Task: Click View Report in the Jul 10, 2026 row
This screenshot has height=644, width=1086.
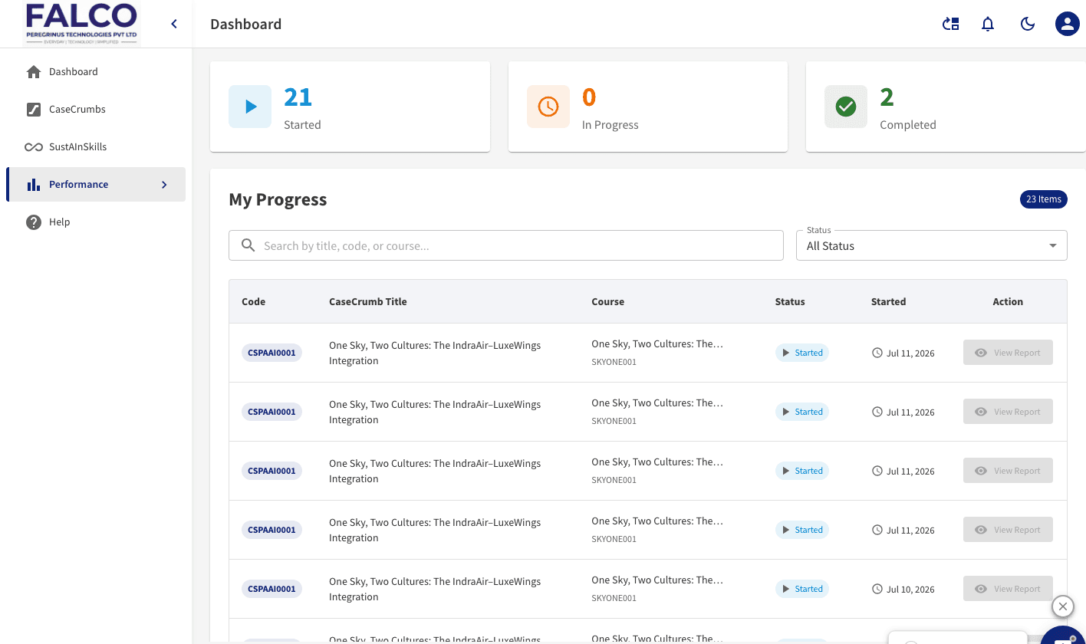Action: [x=1008, y=589]
